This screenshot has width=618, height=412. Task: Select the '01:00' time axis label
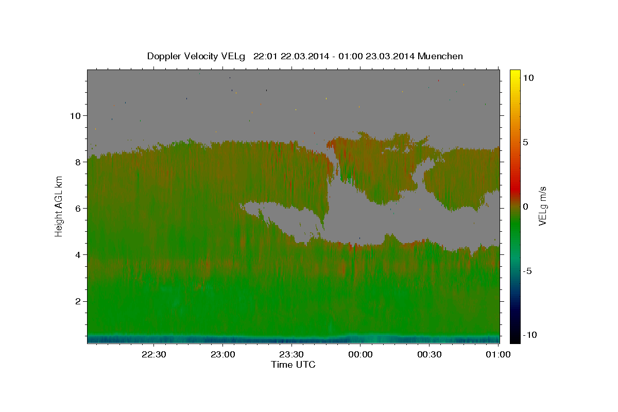[x=499, y=354]
